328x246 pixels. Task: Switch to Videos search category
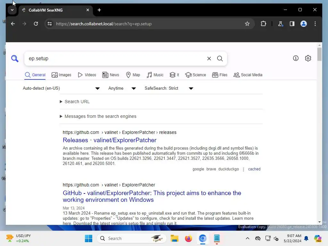87,75
